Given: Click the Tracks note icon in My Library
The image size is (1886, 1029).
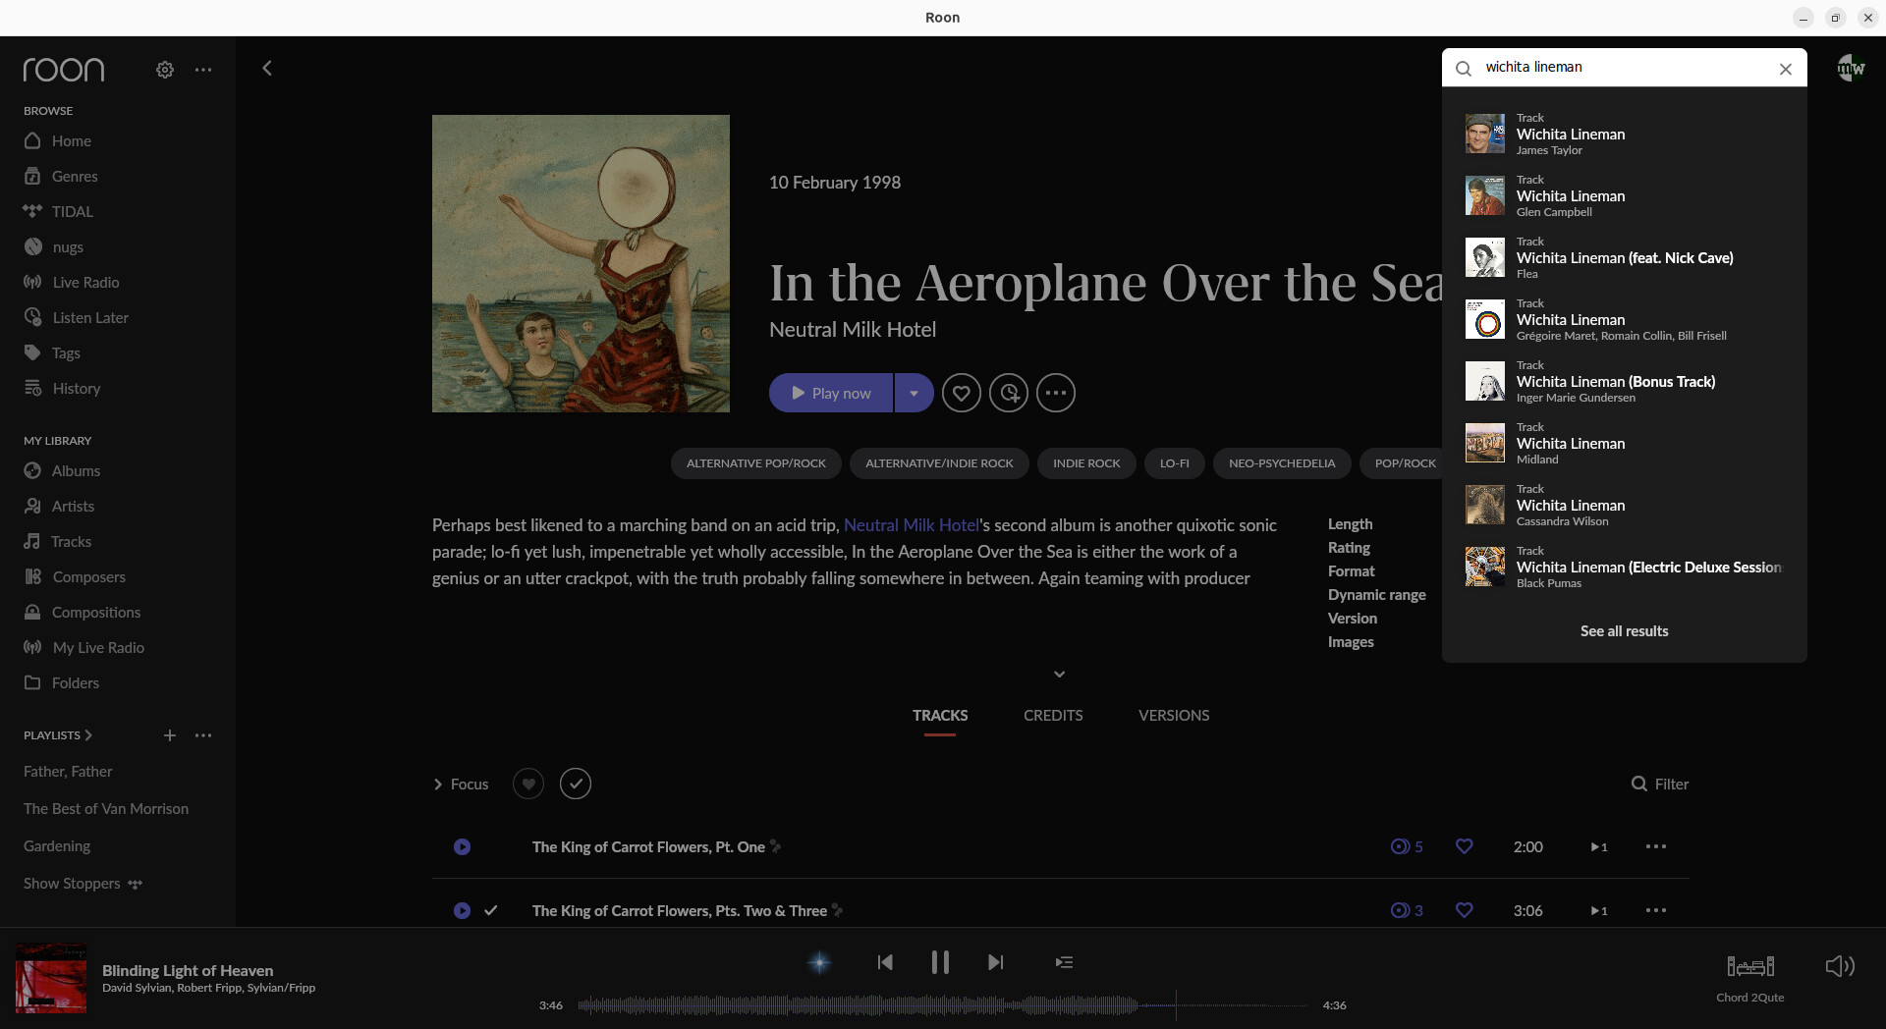Looking at the screenshot, I should tap(32, 541).
